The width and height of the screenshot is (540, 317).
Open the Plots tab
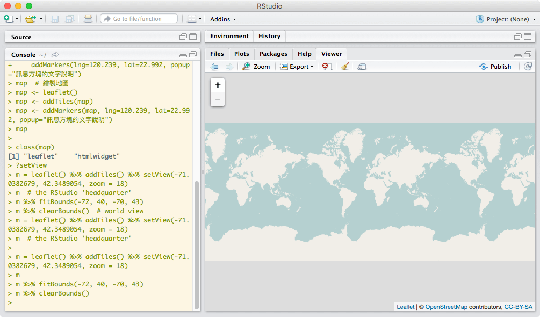coord(242,54)
